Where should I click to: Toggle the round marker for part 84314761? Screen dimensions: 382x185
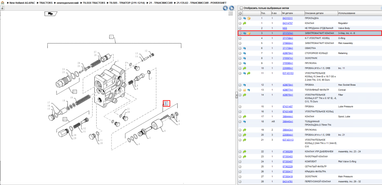coord(240,182)
